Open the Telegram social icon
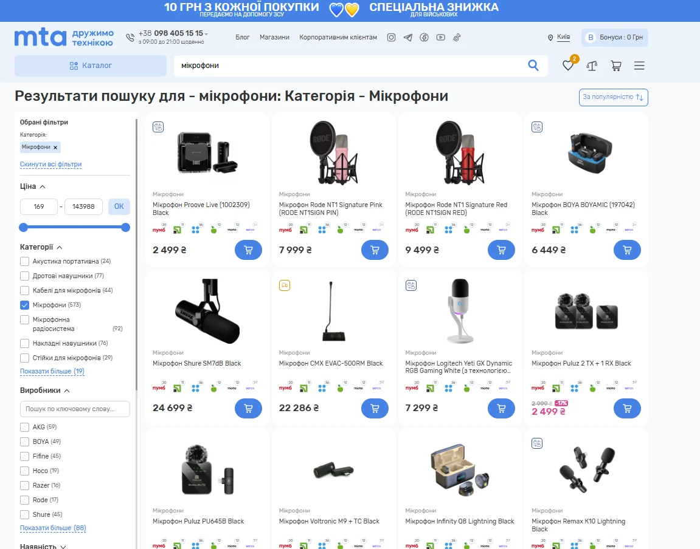 407,38
